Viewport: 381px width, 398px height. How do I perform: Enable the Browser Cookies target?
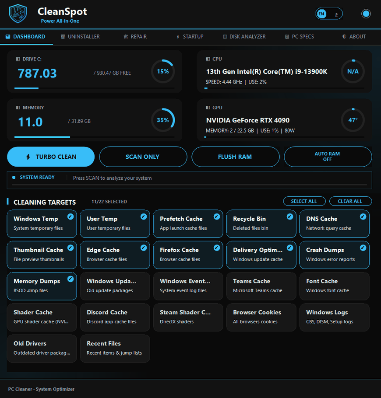click(261, 317)
